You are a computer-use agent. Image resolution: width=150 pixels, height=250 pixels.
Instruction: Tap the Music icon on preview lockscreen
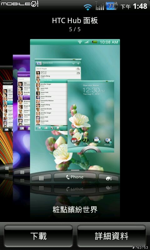tap(85, 140)
